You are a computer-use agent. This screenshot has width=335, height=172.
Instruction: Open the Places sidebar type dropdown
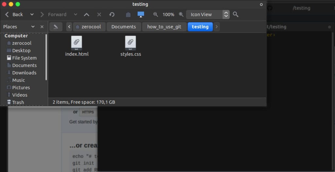33,27
